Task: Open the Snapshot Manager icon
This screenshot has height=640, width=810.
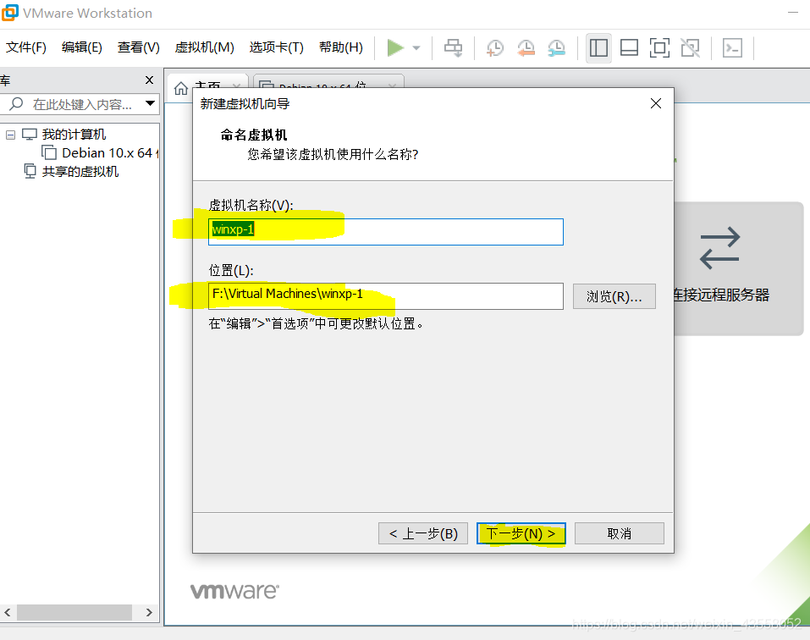Action: click(x=556, y=48)
